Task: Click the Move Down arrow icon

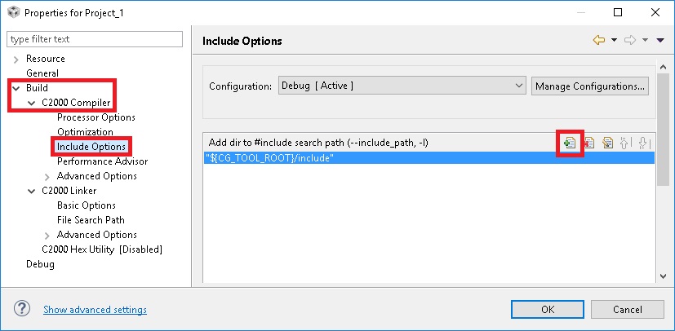Action: (643, 143)
